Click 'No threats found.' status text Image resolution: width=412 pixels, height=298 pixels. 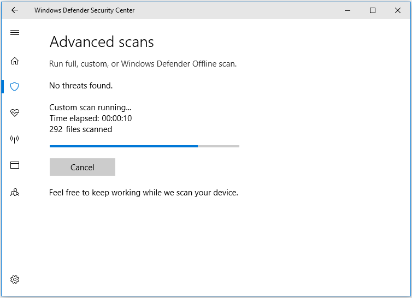click(x=81, y=86)
